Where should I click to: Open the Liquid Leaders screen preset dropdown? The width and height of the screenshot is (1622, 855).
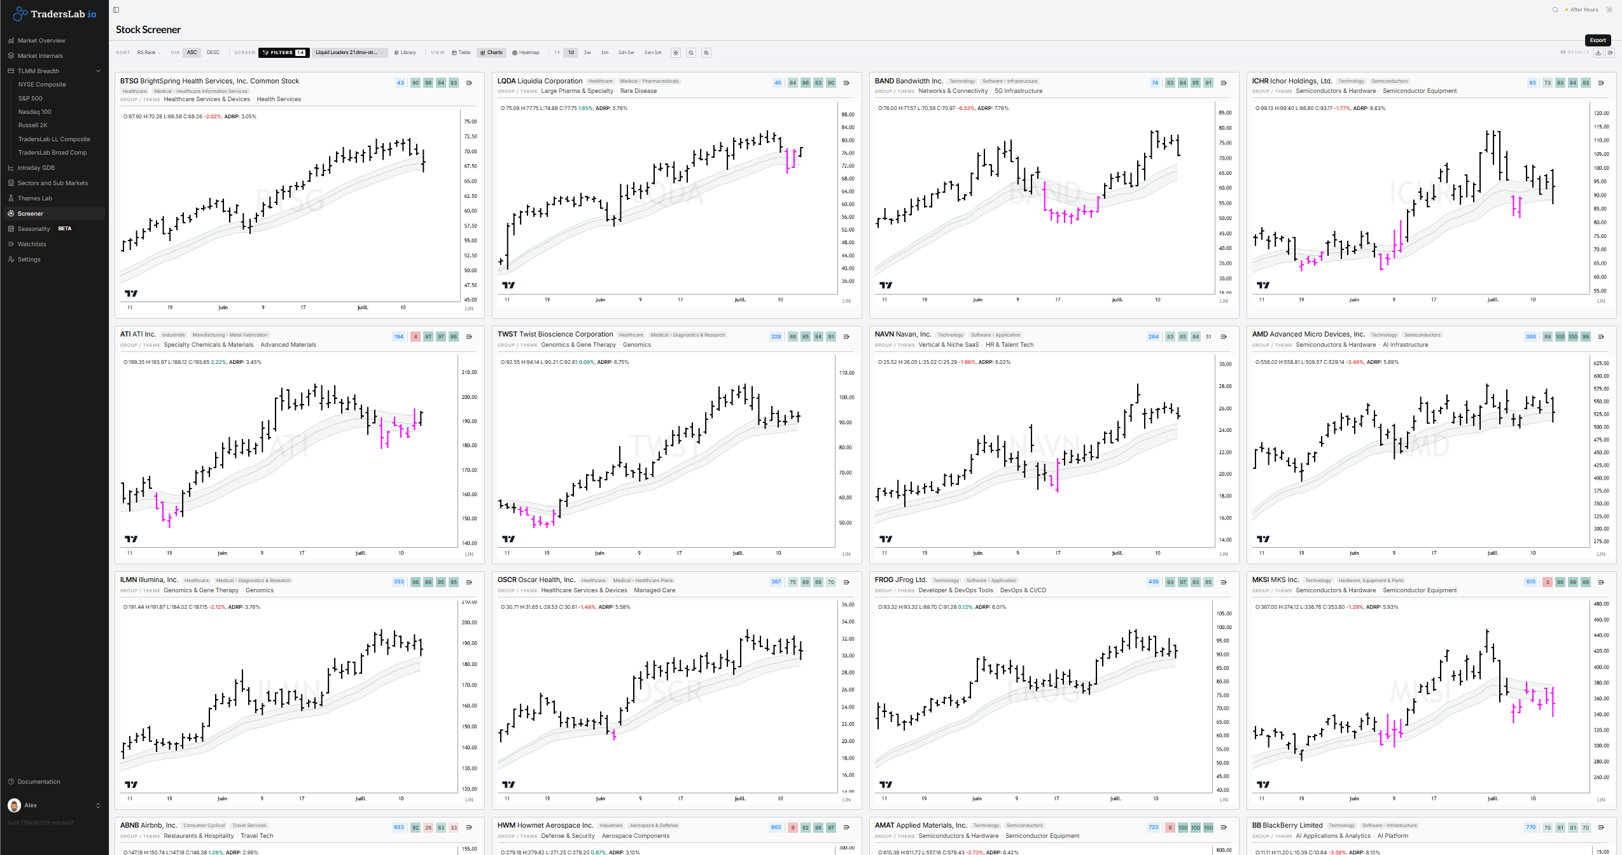pyautogui.click(x=350, y=53)
